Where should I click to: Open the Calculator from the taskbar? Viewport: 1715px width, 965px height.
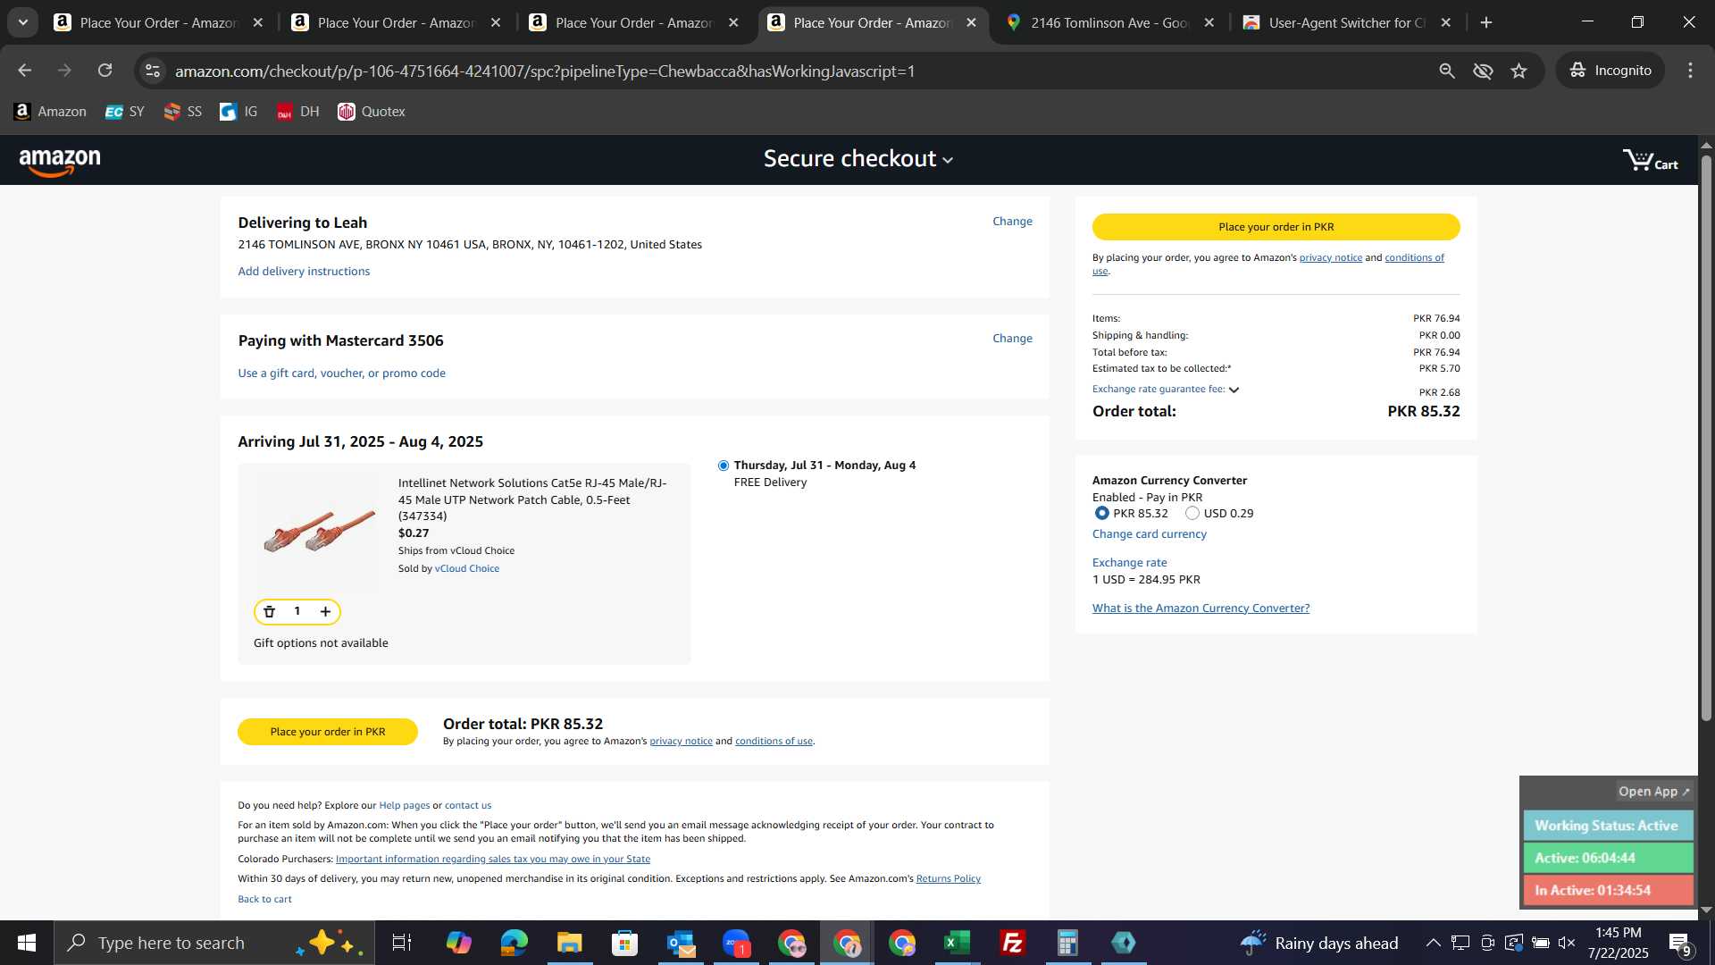1067,943
